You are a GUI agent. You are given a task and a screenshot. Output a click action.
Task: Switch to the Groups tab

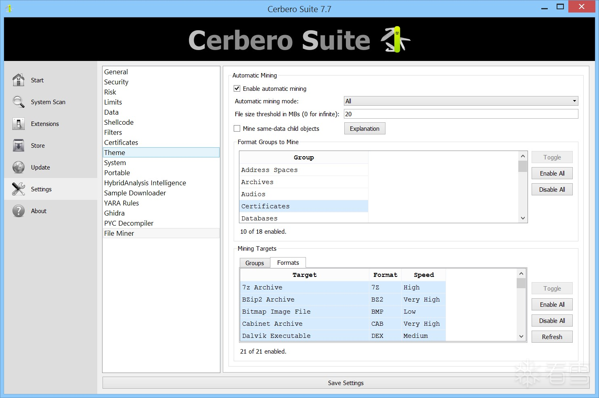(255, 263)
